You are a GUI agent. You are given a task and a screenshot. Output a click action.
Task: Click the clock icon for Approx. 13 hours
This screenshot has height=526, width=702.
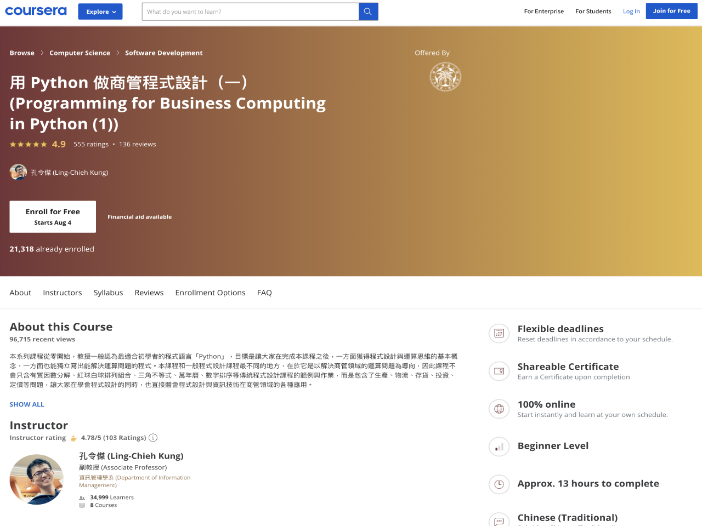(x=499, y=484)
